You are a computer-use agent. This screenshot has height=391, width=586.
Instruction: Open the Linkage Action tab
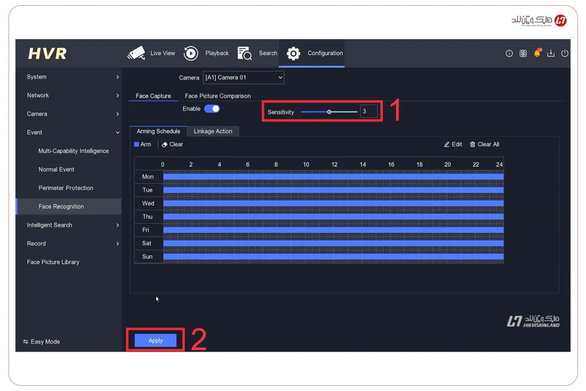coord(213,131)
